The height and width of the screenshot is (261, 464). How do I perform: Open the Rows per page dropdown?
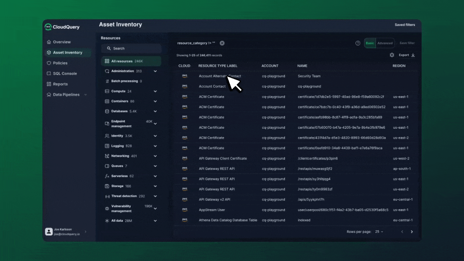coord(379,232)
